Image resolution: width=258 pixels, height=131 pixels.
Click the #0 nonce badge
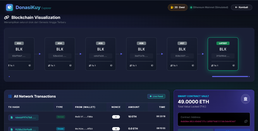click(116, 129)
